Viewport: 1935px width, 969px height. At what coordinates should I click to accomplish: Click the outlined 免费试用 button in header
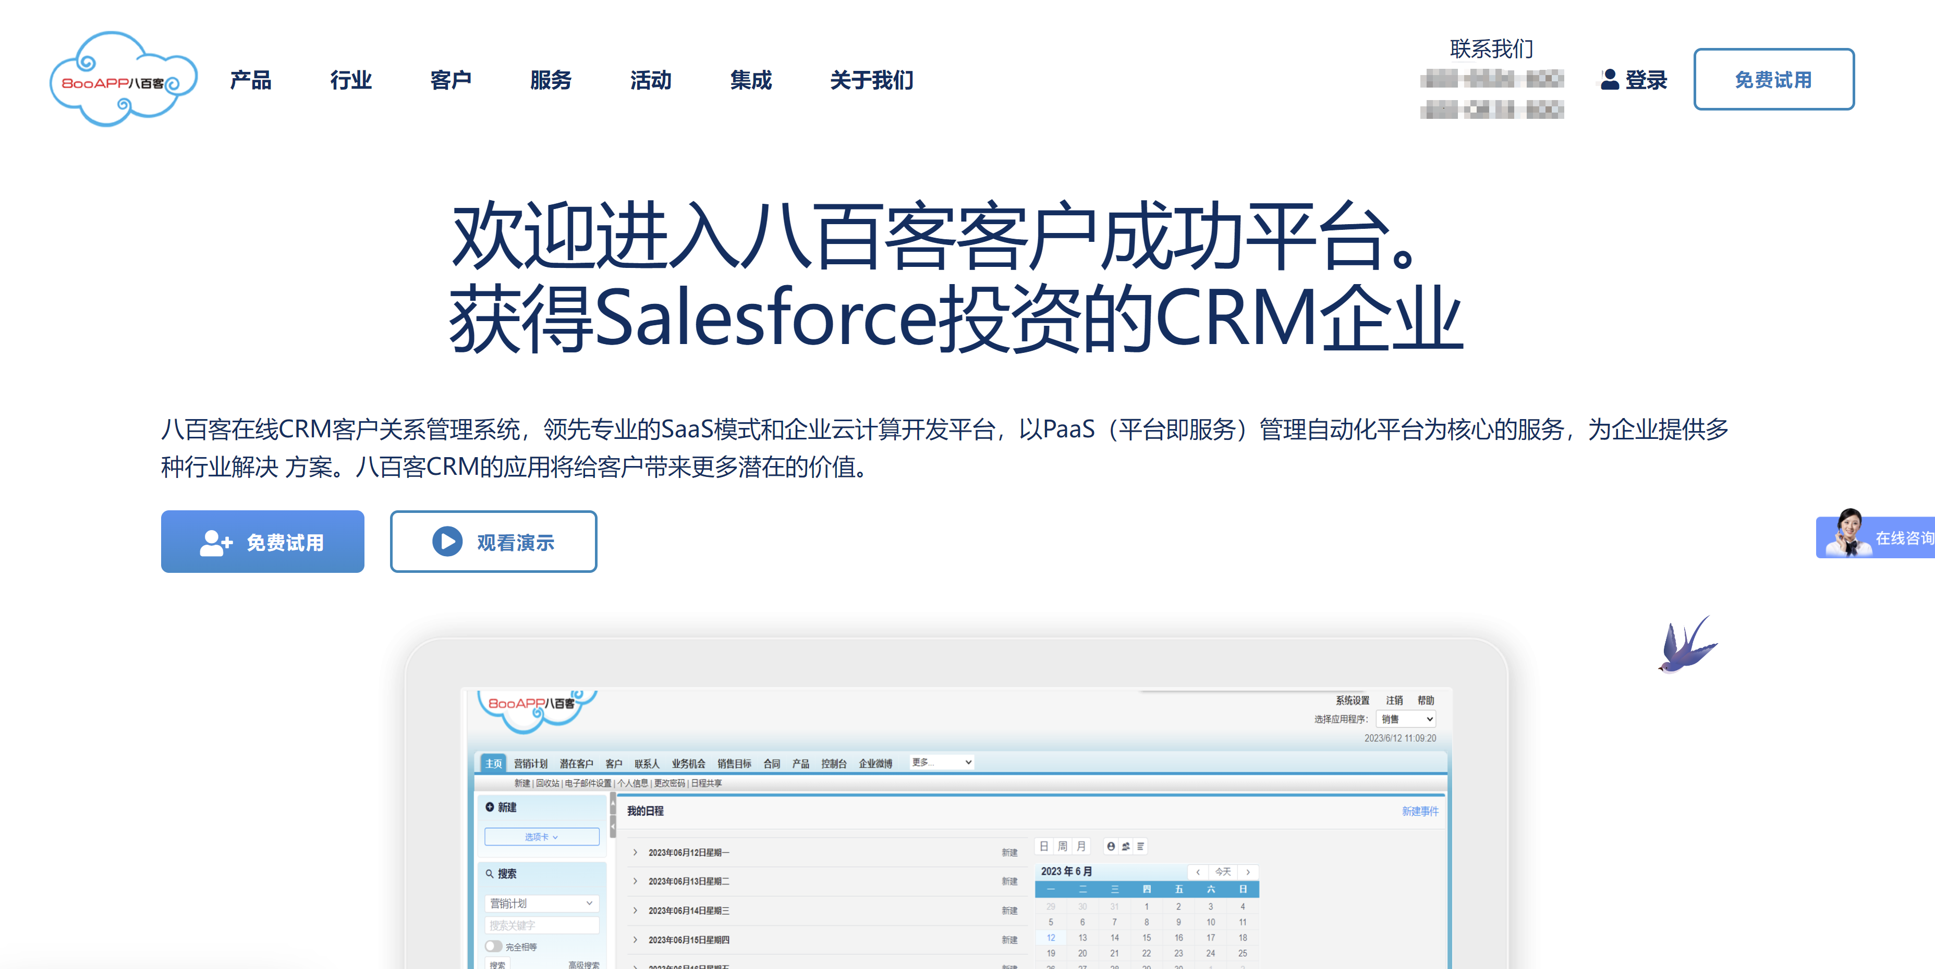pos(1773,79)
